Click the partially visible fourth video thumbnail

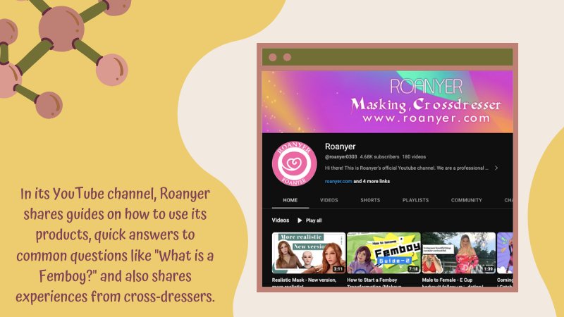pos(505,252)
